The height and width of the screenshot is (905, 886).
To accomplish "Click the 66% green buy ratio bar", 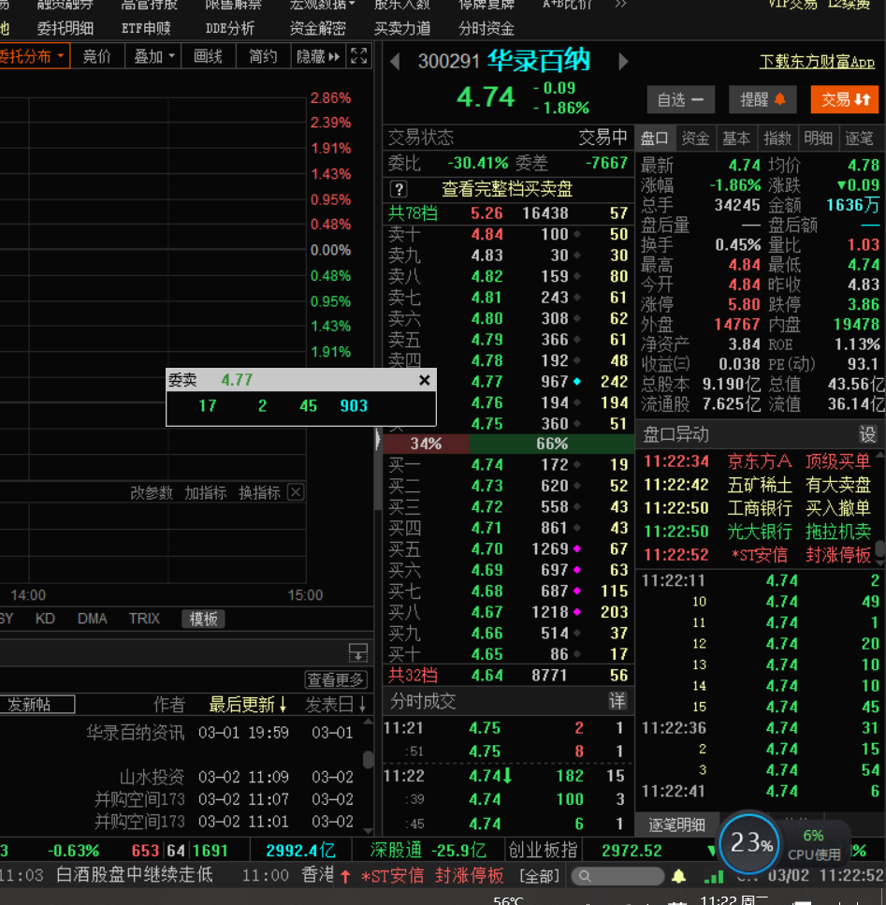I will [552, 444].
